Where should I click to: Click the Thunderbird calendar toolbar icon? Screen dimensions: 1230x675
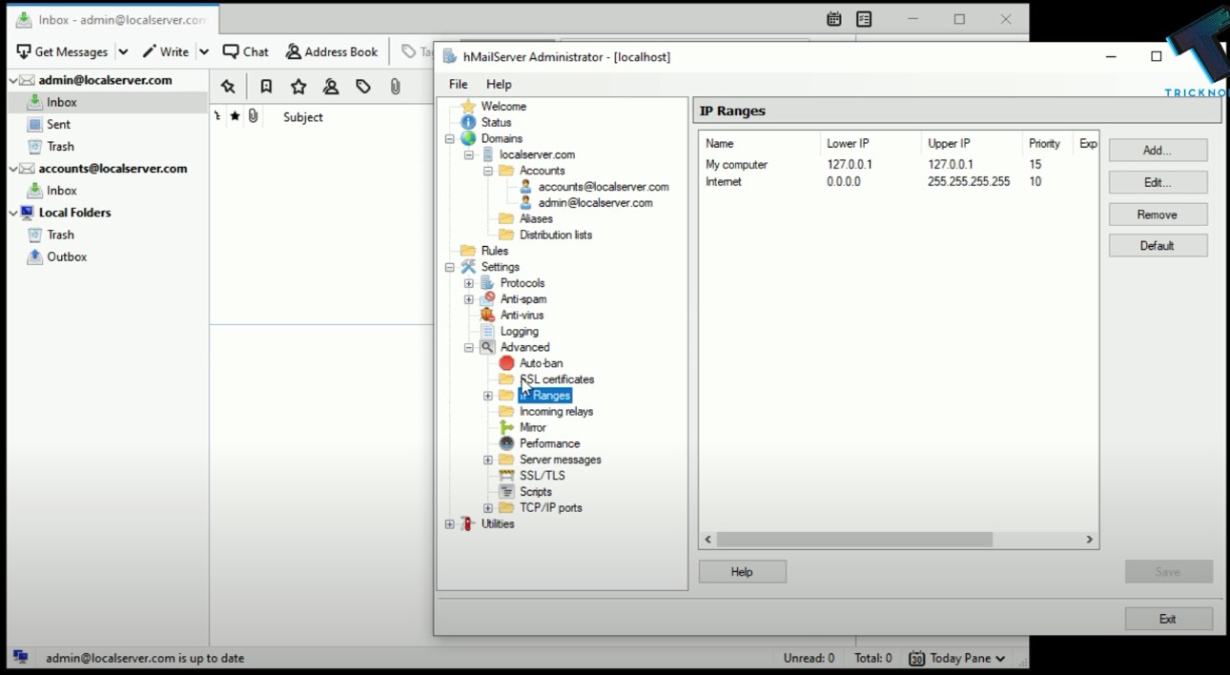pyautogui.click(x=834, y=19)
